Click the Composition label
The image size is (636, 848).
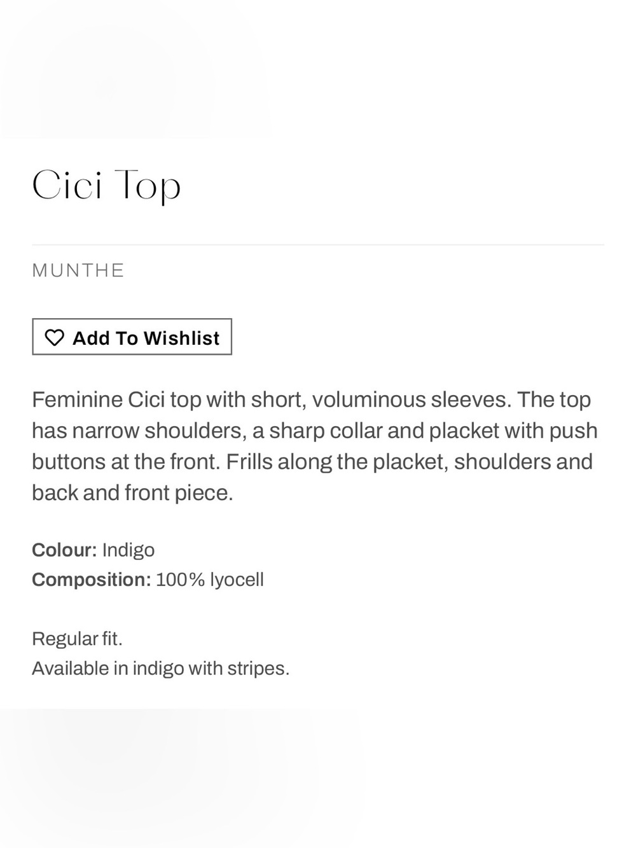click(92, 580)
